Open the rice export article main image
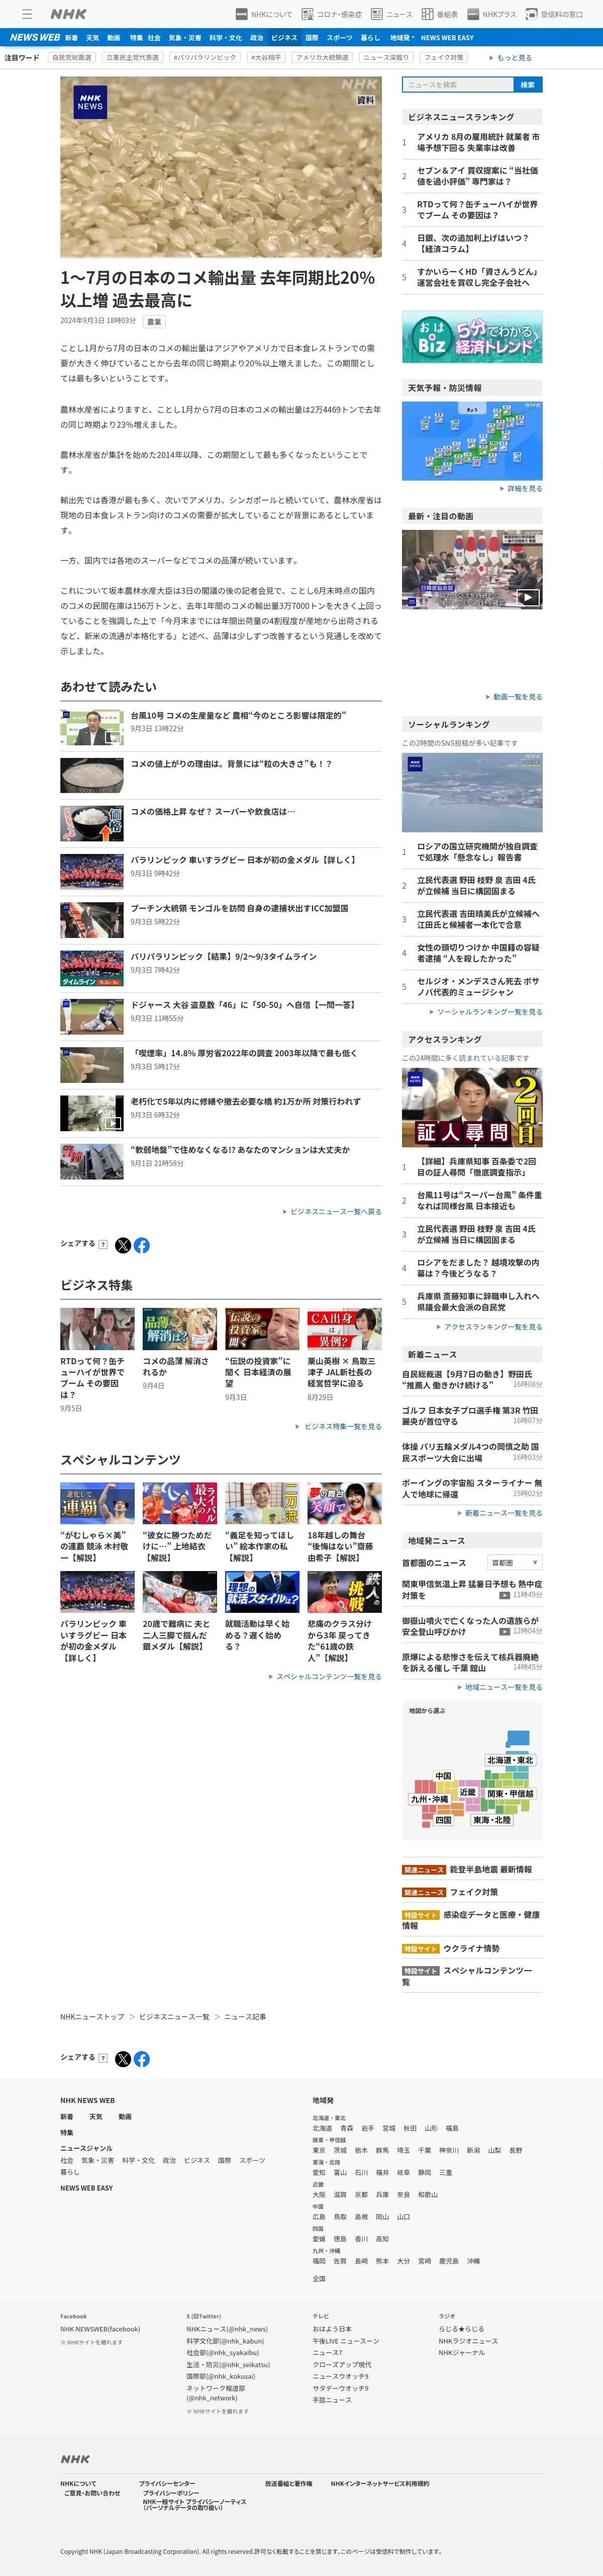 (221, 167)
